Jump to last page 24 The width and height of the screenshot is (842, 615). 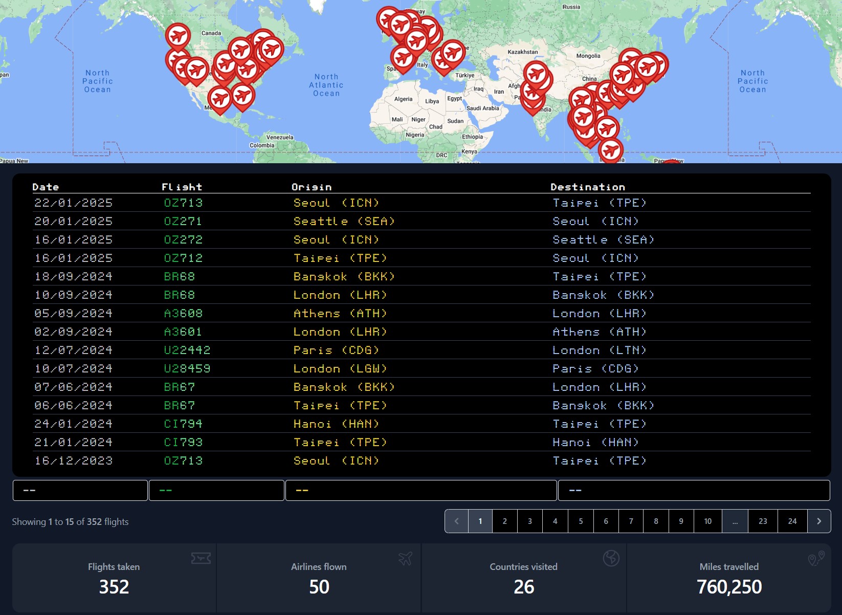coord(792,521)
